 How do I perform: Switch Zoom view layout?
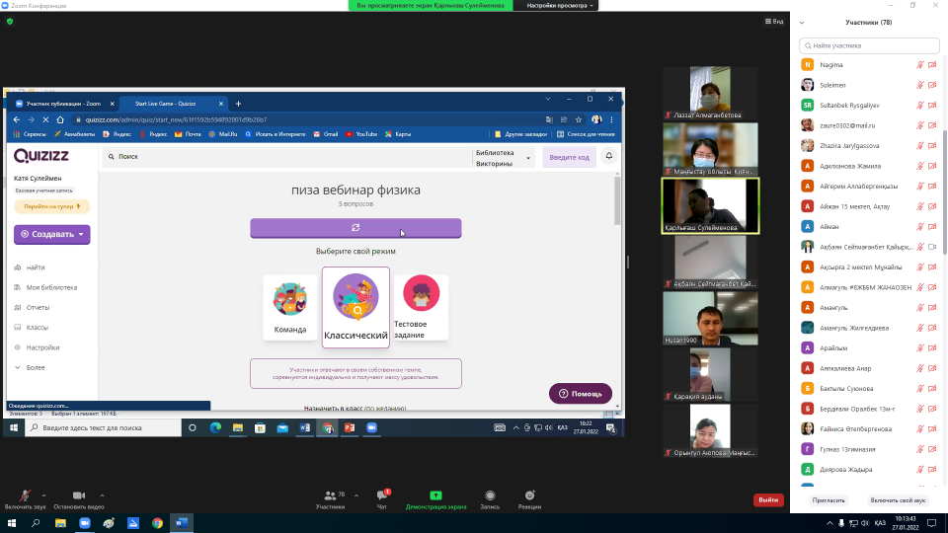[774, 21]
